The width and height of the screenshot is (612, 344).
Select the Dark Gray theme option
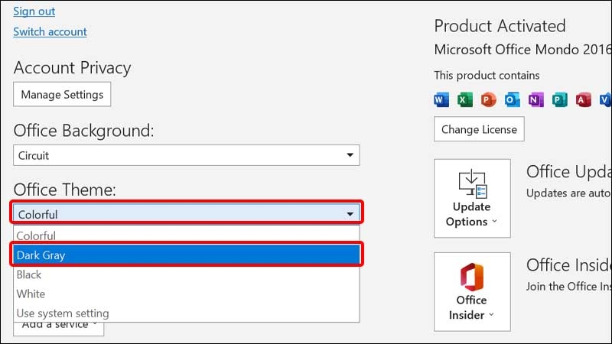point(187,255)
